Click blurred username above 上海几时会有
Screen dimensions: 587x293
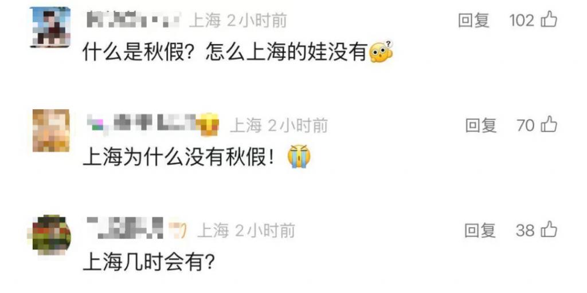[x=125, y=229]
